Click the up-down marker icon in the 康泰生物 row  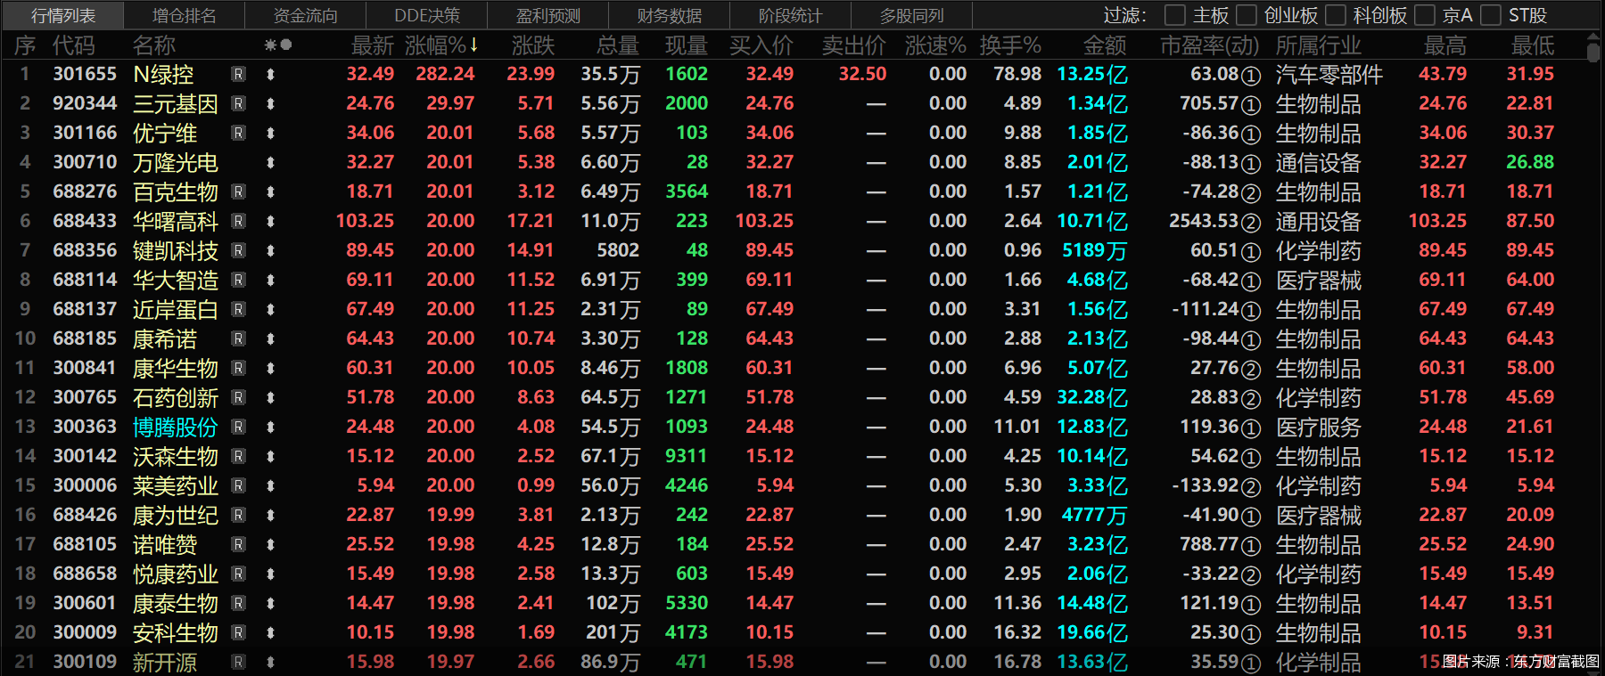(270, 604)
